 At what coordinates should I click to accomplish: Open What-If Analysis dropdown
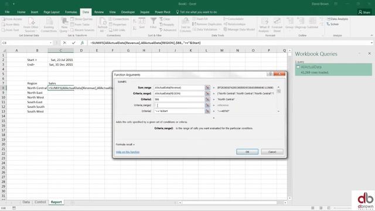pos(264,25)
